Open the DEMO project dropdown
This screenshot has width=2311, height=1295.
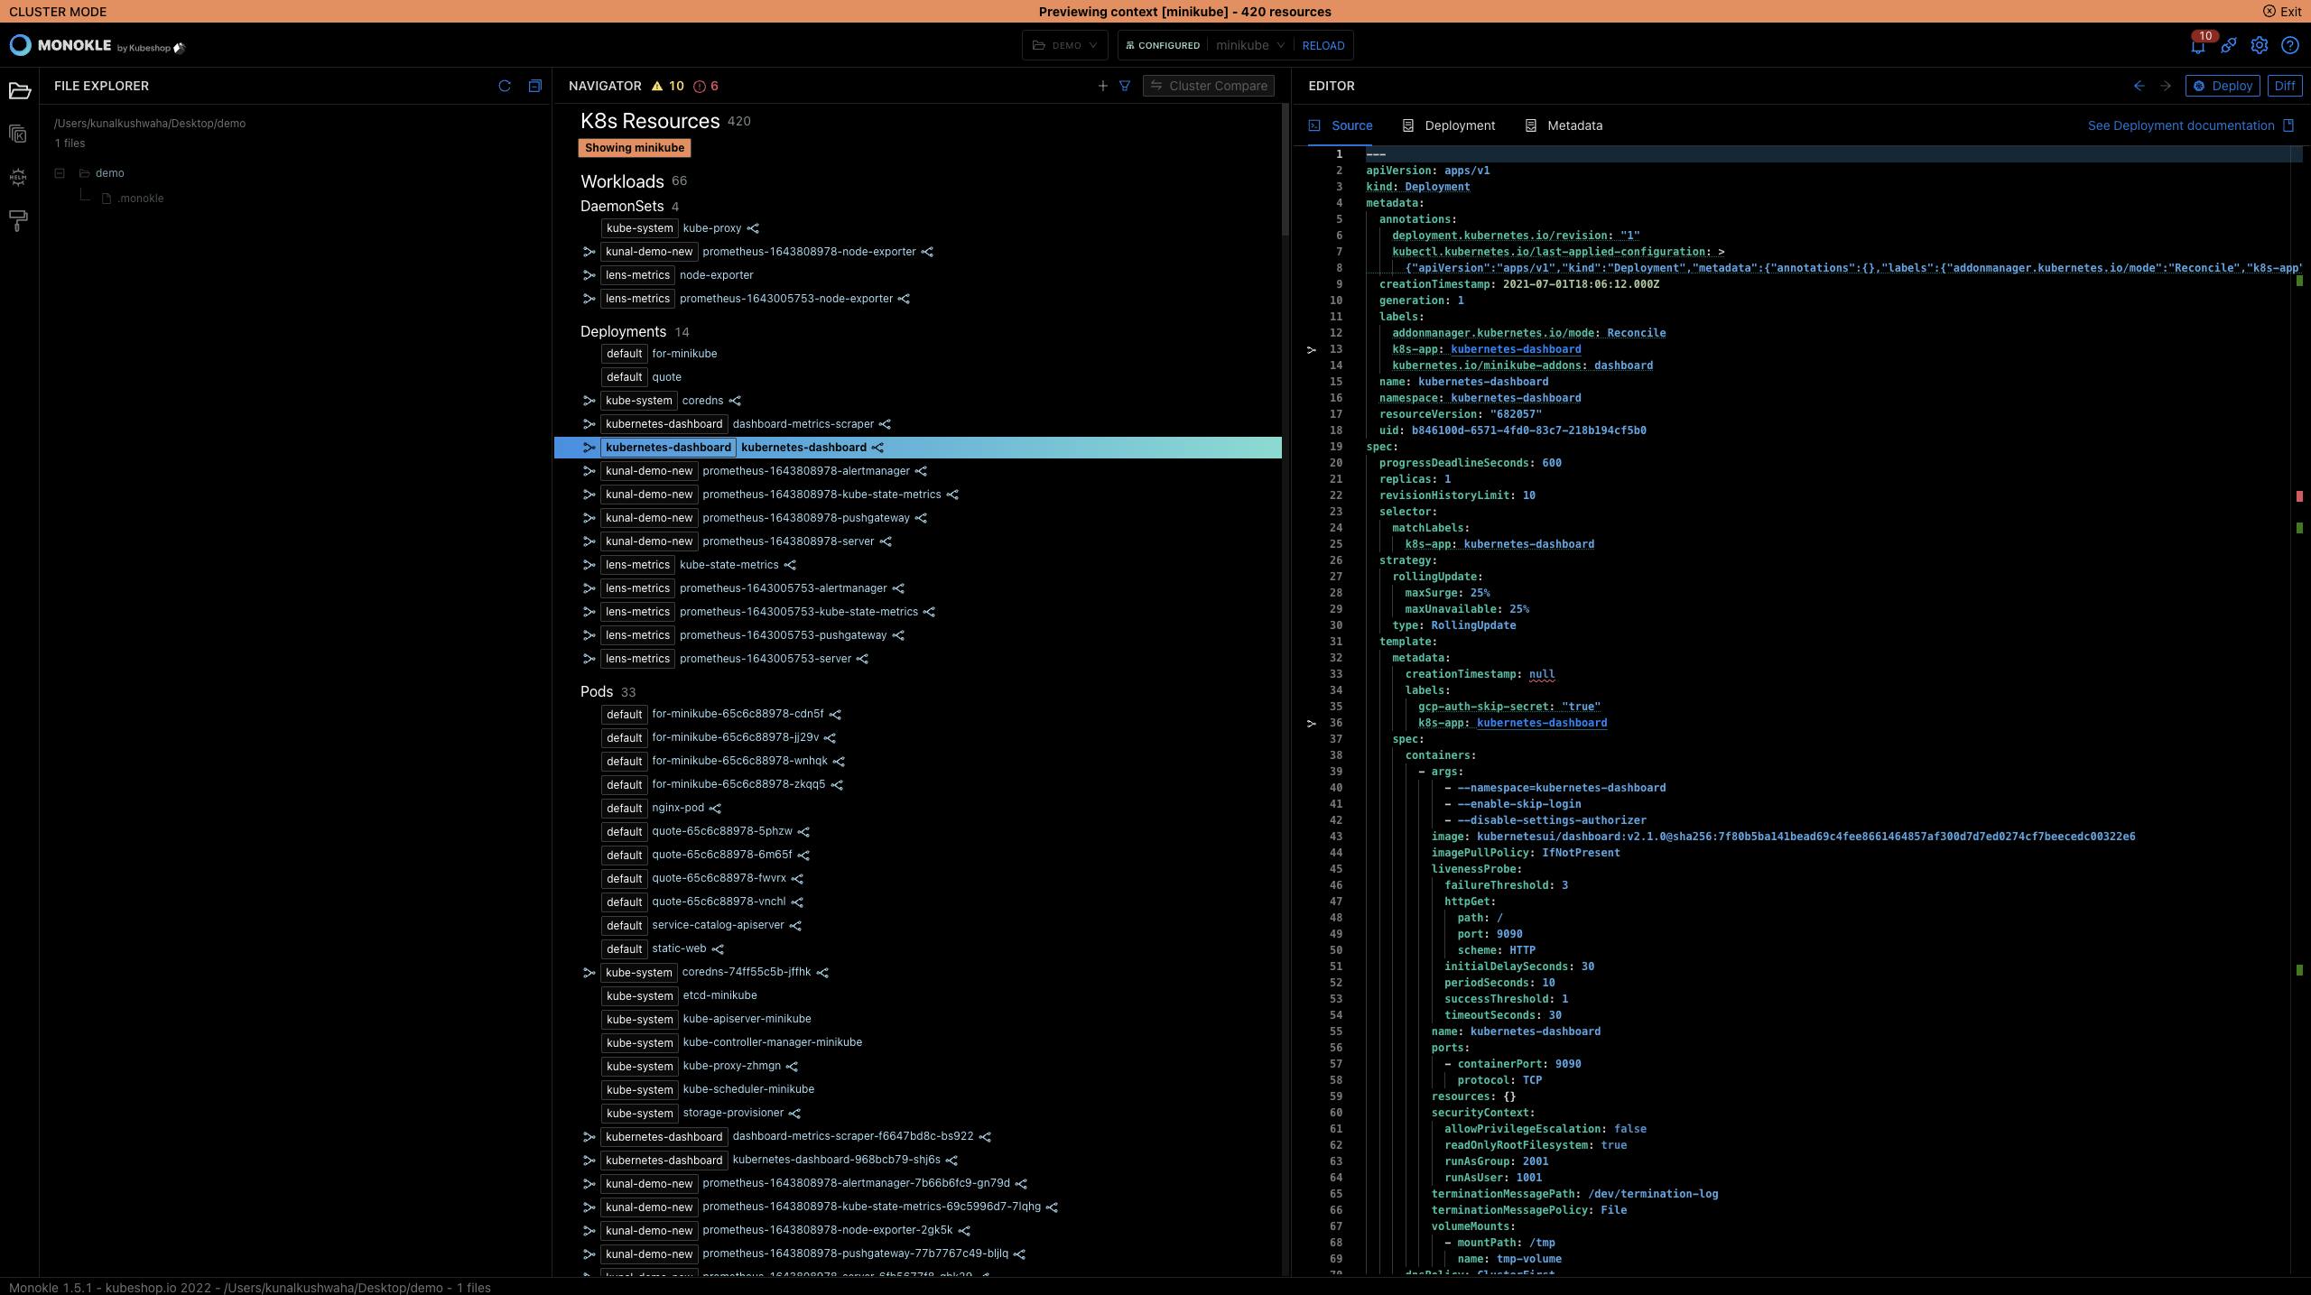click(x=1064, y=45)
